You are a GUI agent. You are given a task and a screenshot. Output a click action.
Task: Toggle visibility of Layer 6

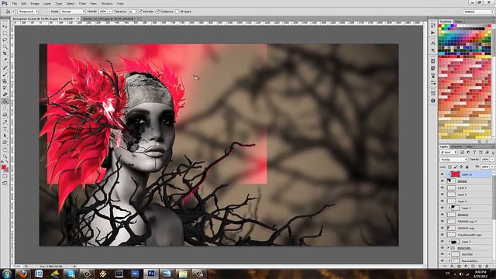[x=443, y=188]
